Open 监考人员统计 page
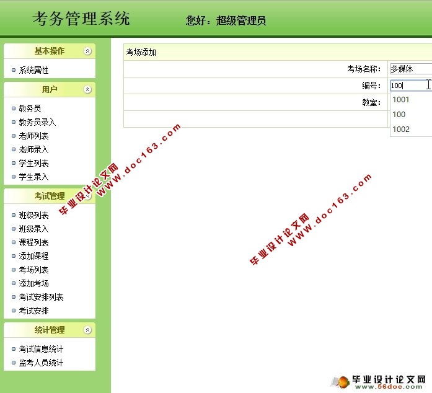 [x=41, y=363]
